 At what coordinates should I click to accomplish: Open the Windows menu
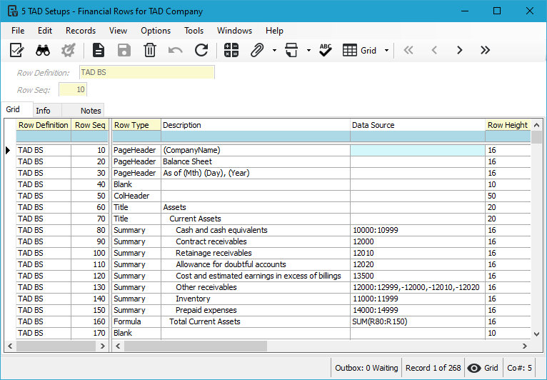(234, 31)
